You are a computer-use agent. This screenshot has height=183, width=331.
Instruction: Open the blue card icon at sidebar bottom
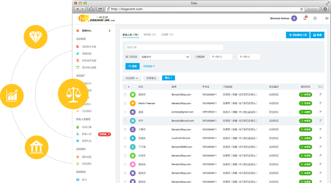(x=78, y=180)
